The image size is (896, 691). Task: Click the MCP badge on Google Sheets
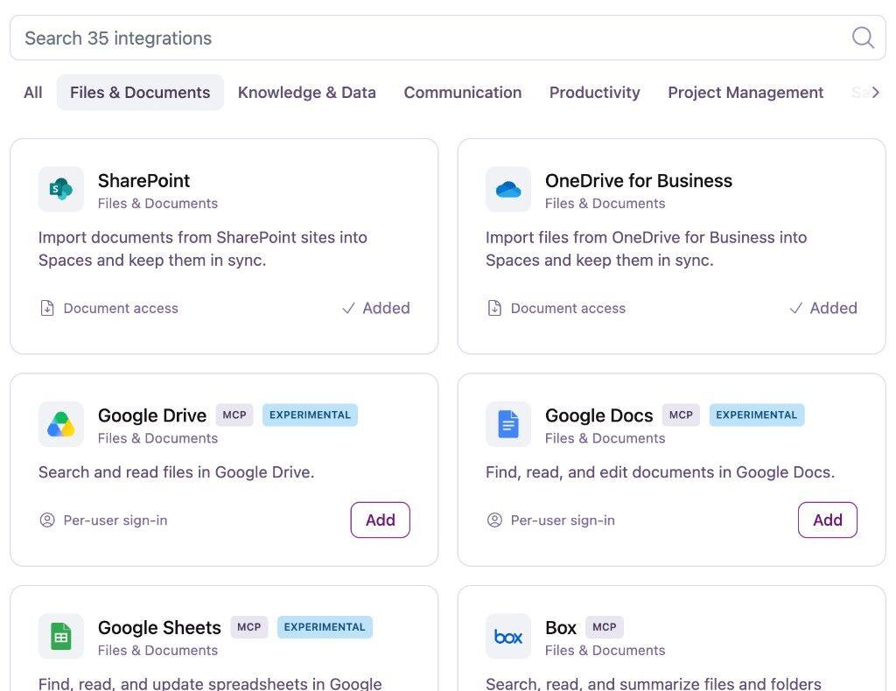tap(249, 627)
